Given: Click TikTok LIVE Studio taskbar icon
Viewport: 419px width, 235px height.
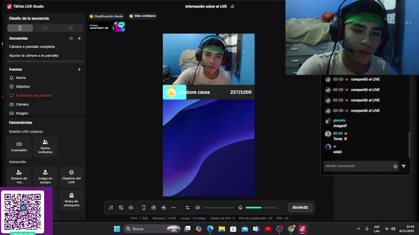Looking at the screenshot, I should (x=302, y=229).
